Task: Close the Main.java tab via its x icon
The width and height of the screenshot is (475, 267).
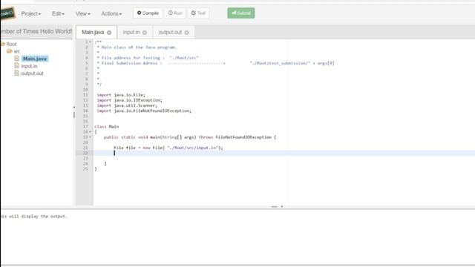Action: [109, 33]
